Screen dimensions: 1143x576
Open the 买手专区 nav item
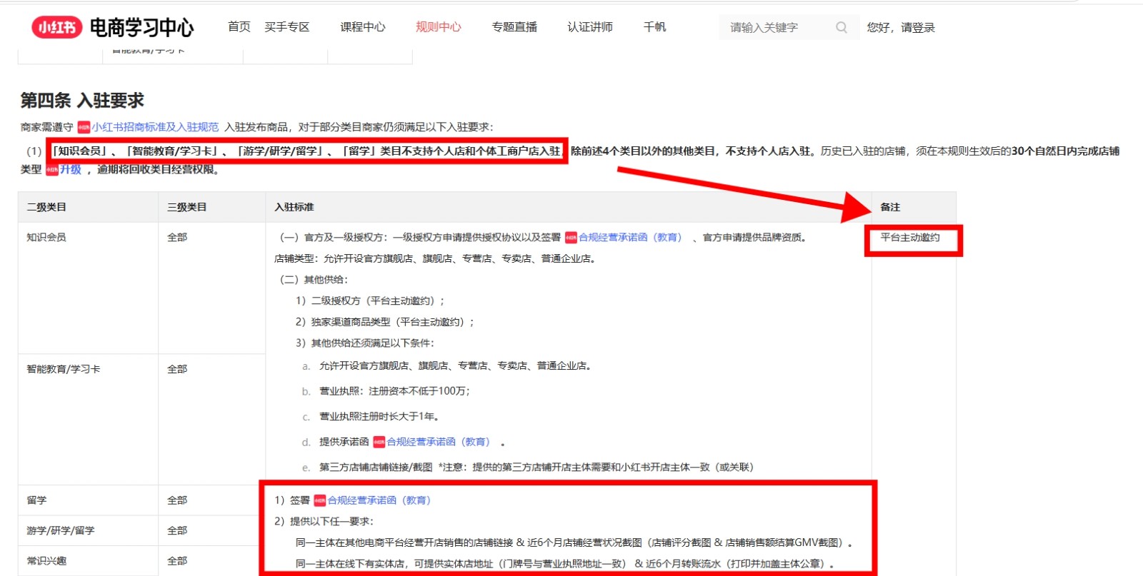[x=287, y=26]
